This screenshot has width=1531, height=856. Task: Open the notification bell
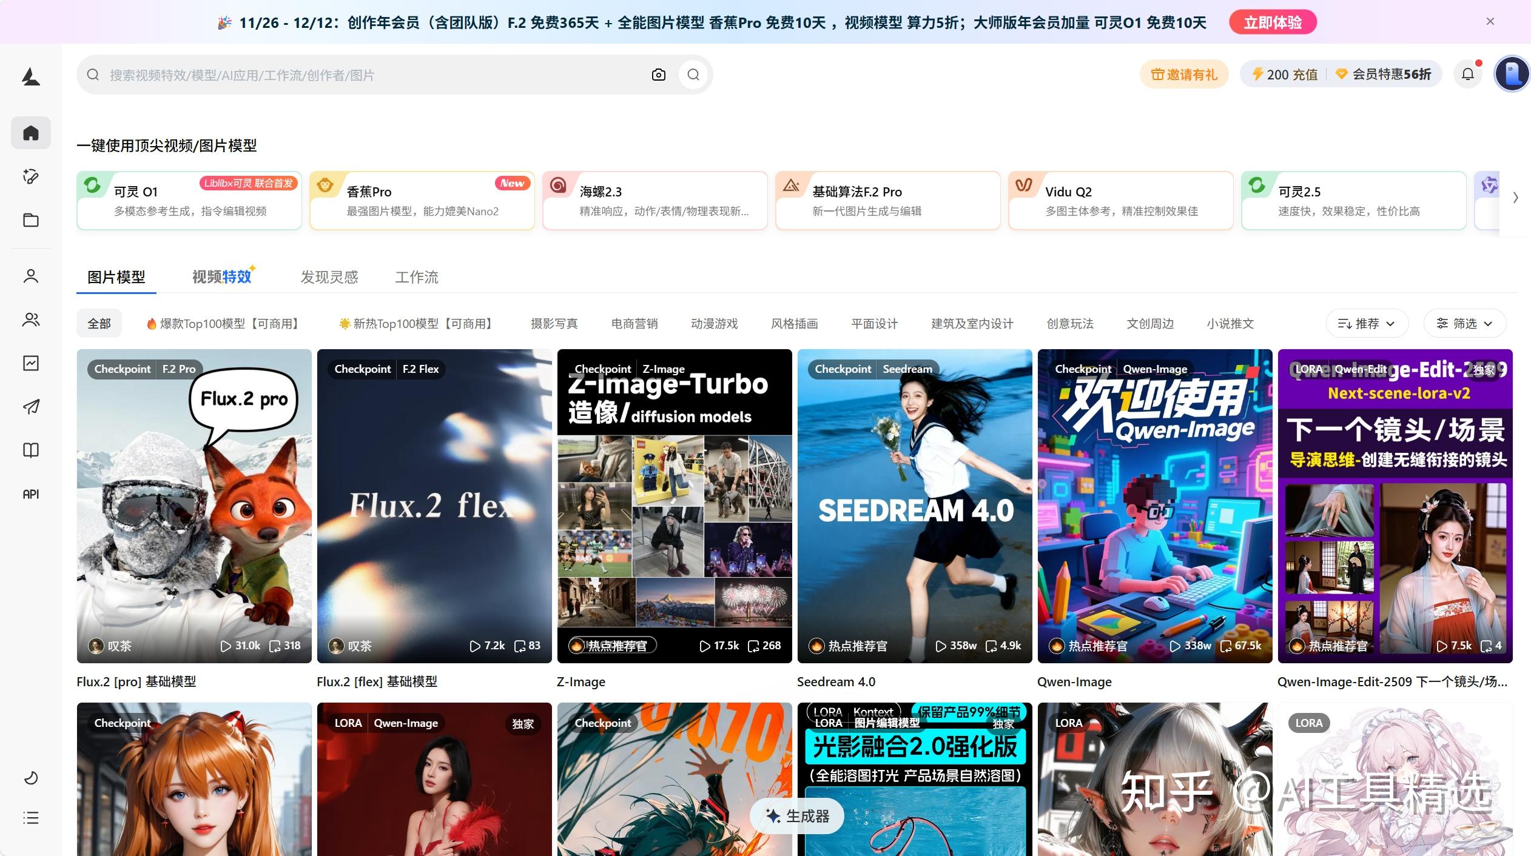(x=1467, y=74)
